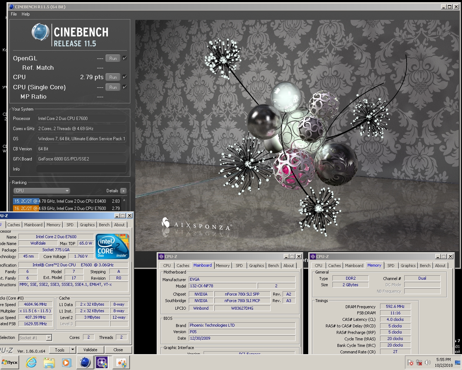This screenshot has height=370, width=462.
Task: Select Bench tab in Memory CPU-Z window
Action: tap(425, 266)
